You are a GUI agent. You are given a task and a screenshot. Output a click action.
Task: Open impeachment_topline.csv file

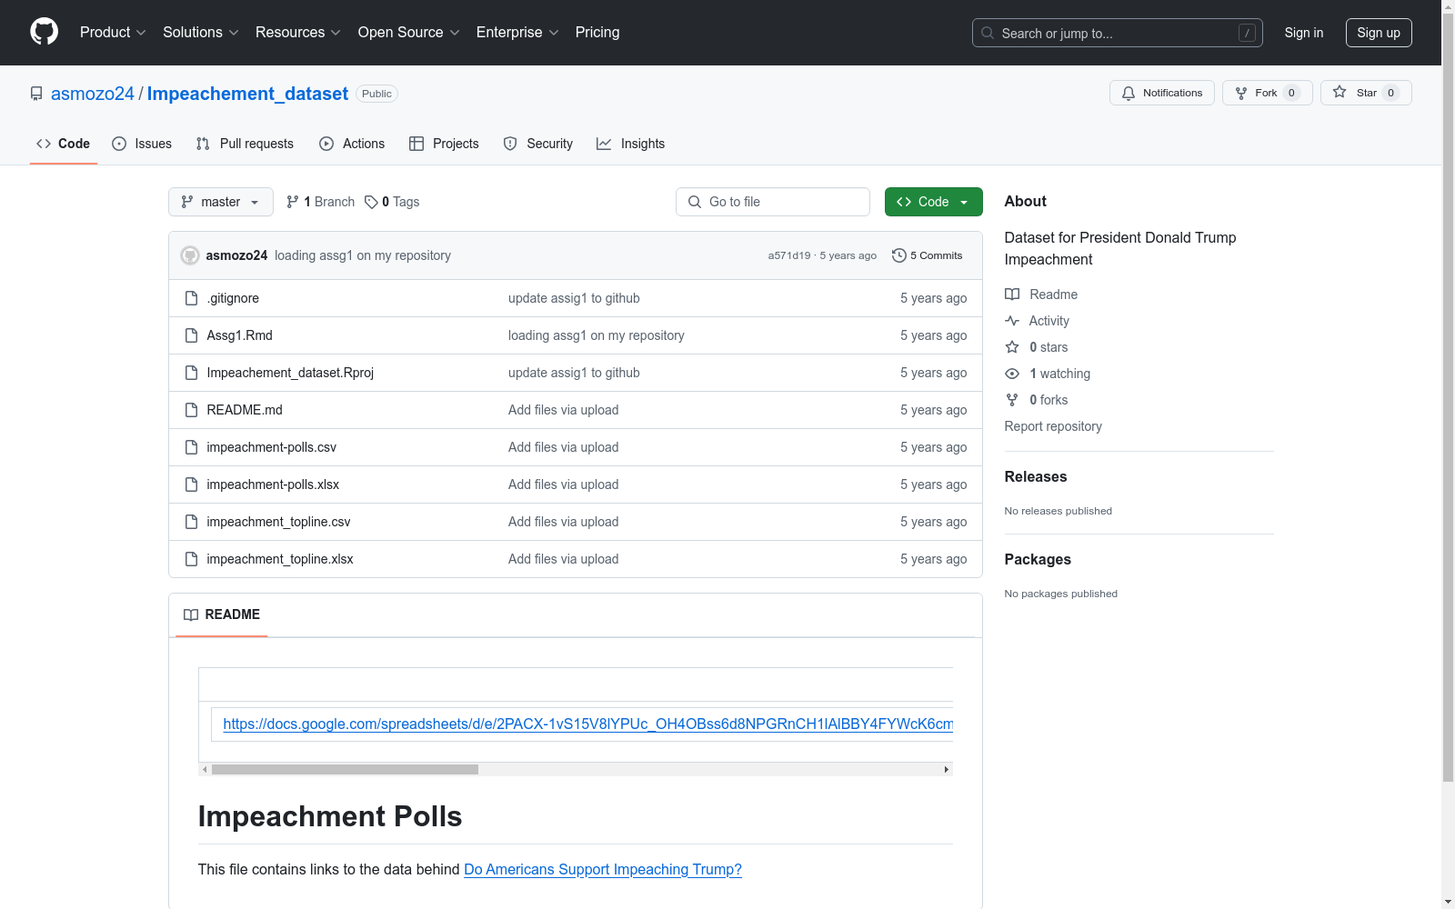(x=278, y=522)
